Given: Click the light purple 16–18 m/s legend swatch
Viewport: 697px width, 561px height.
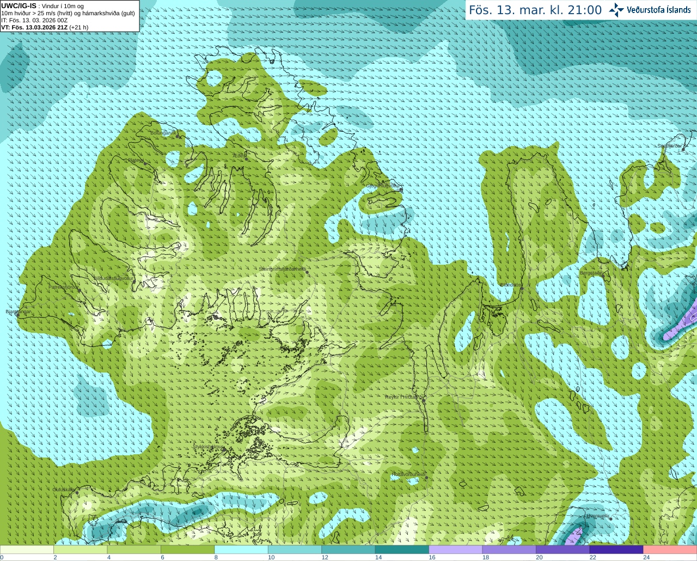Looking at the screenshot, I should (456, 550).
